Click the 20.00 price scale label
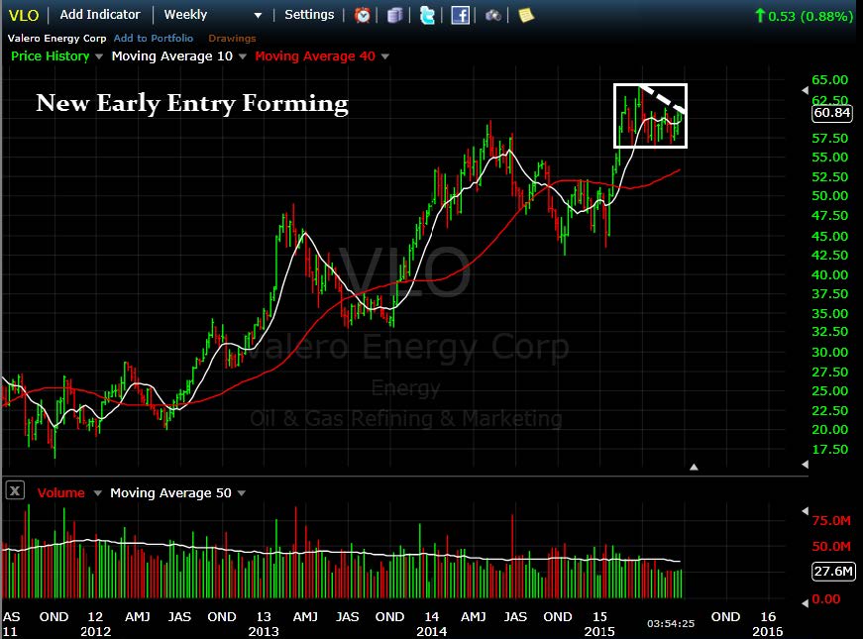Viewport: 863px width, 639px height. (830, 429)
